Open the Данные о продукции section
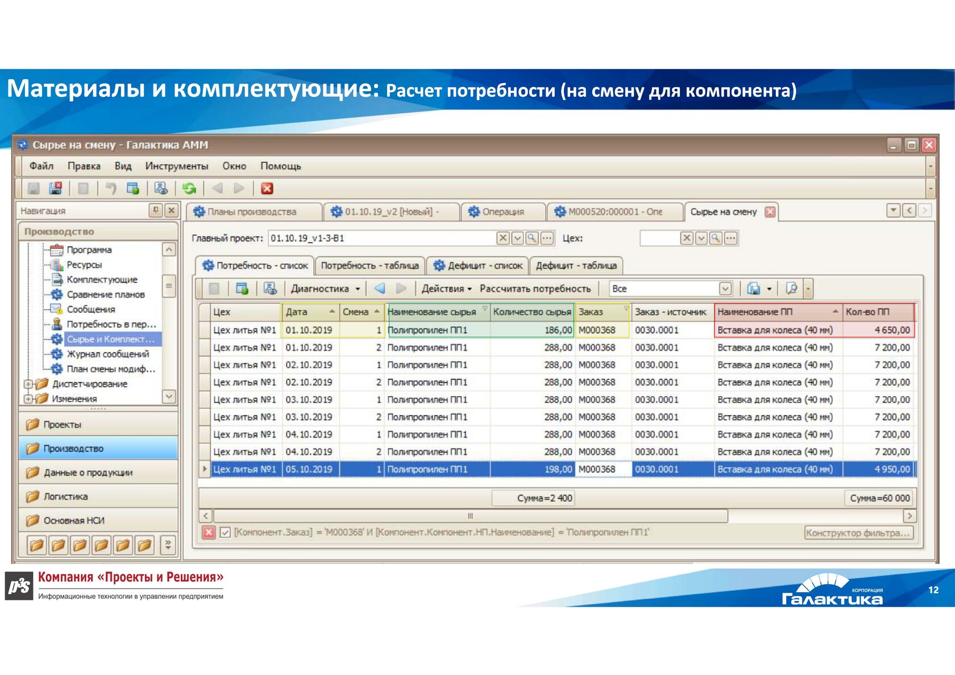 coord(98,473)
